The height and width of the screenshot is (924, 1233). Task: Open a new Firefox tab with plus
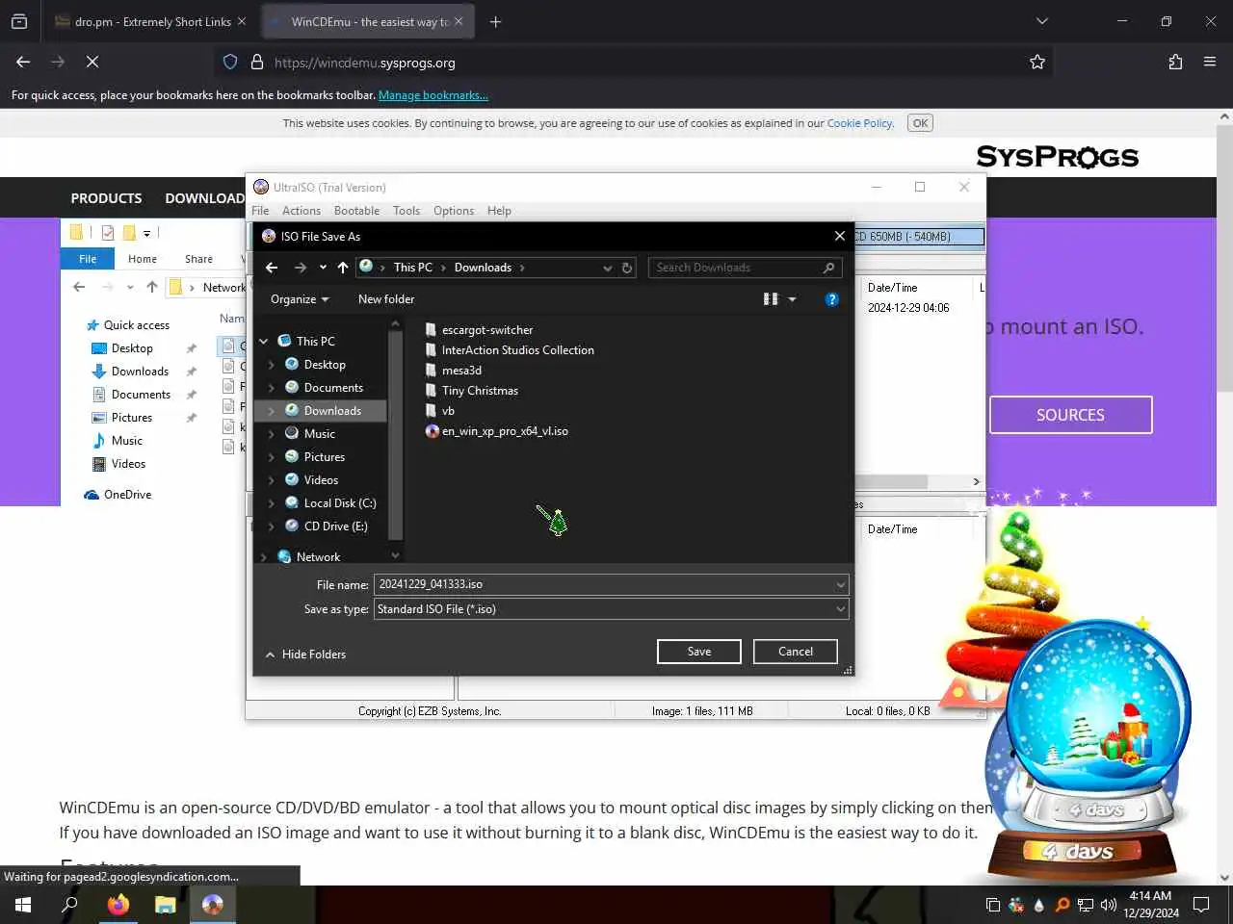click(x=495, y=21)
